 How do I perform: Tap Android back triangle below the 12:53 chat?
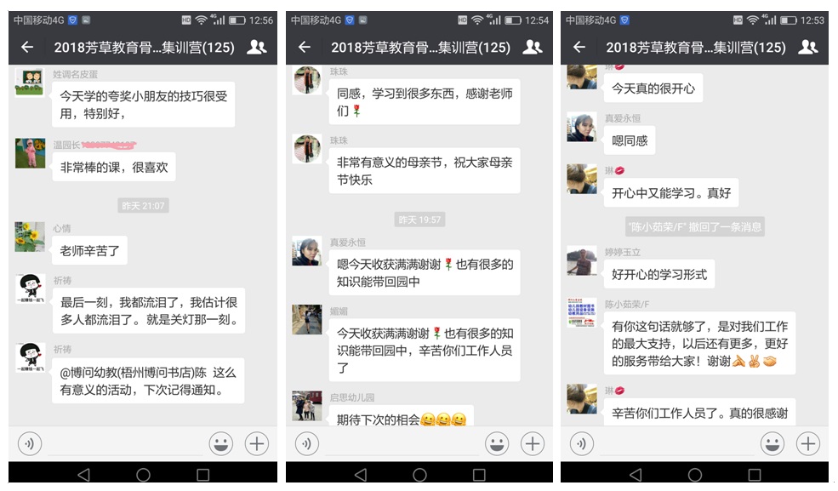coord(636,475)
